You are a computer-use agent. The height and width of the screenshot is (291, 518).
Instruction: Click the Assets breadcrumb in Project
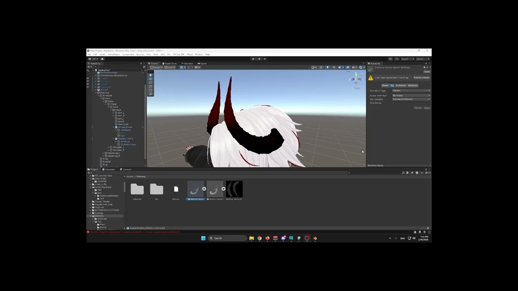(130, 177)
